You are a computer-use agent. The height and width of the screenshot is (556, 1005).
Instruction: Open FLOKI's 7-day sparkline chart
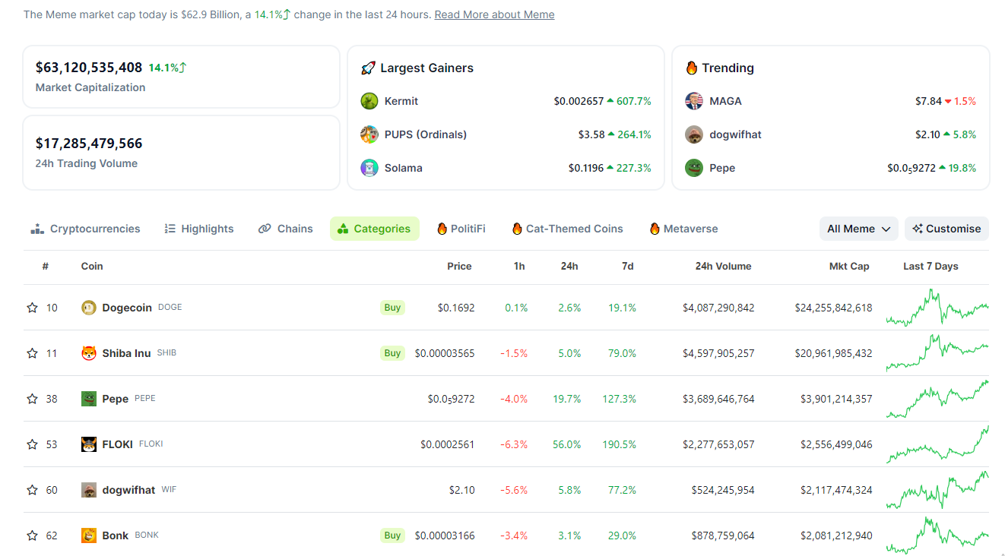(937, 444)
